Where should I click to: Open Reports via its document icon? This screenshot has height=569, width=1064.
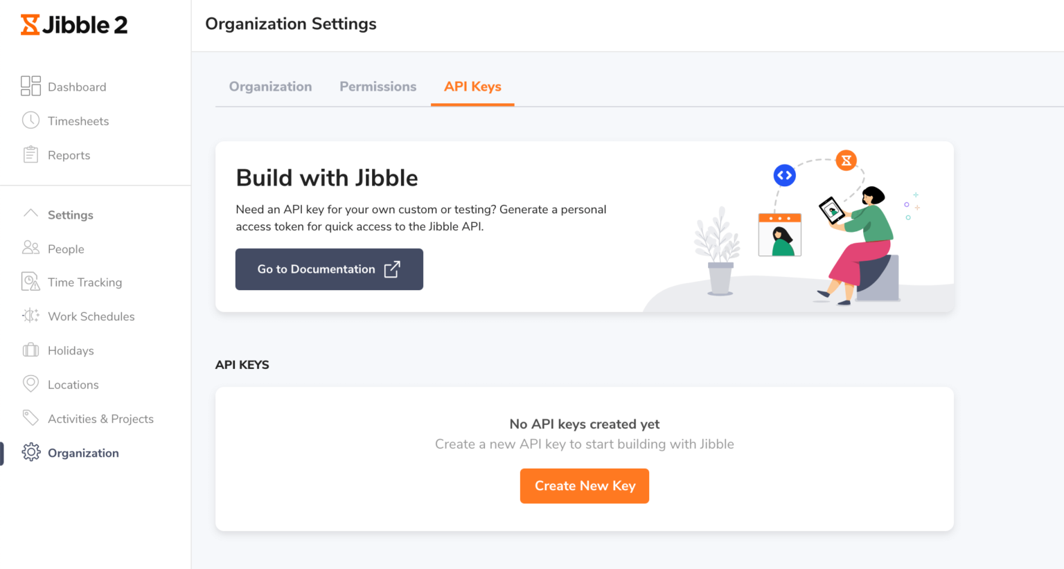coord(30,154)
